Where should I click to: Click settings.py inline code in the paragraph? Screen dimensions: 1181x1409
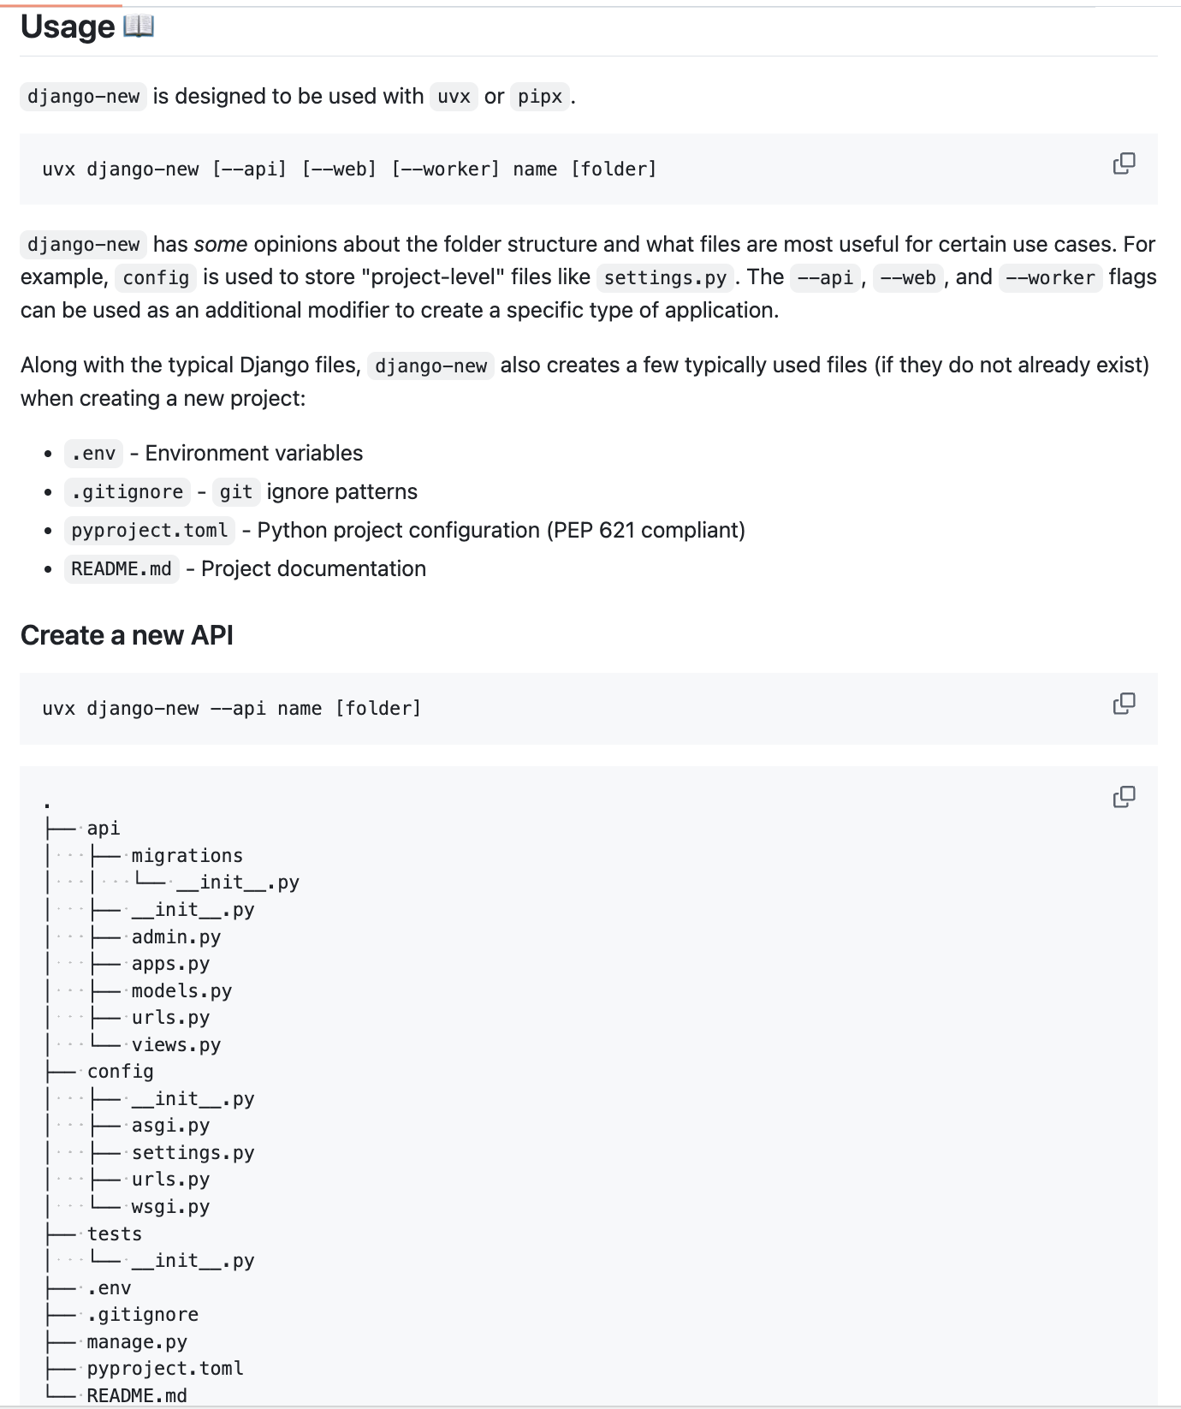pyautogui.click(x=665, y=278)
